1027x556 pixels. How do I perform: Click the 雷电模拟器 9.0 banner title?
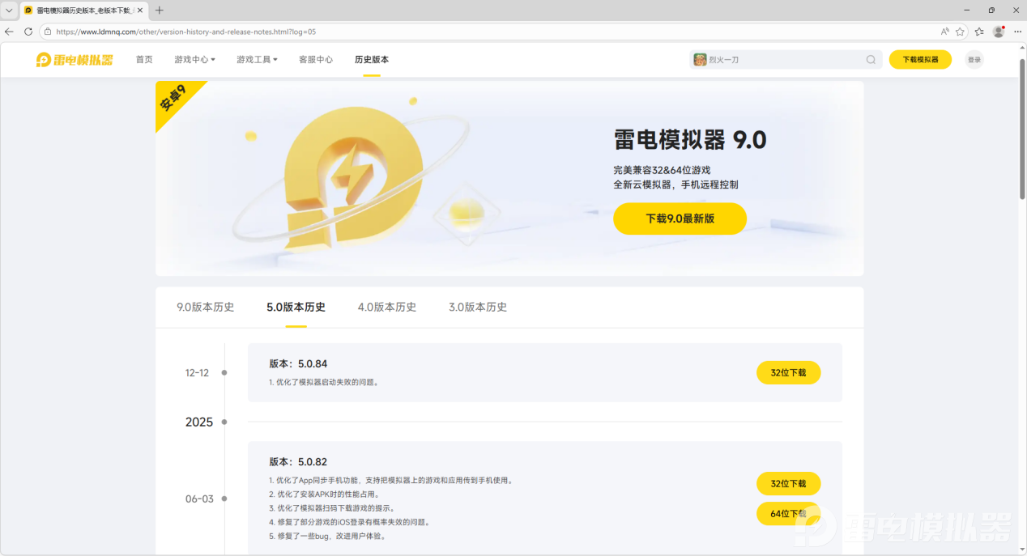(690, 140)
